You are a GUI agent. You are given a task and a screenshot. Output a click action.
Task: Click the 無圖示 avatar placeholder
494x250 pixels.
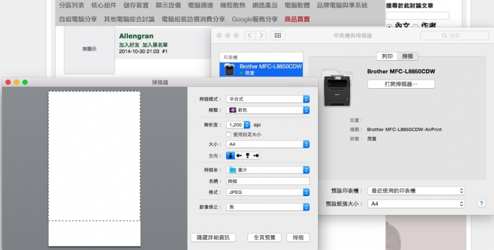pyautogui.click(x=90, y=49)
